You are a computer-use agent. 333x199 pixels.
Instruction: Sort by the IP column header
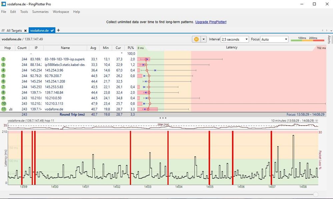[36, 48]
